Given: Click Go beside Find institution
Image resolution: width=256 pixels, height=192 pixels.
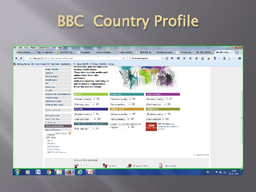Looking at the screenshot, I should click(x=97, y=128).
